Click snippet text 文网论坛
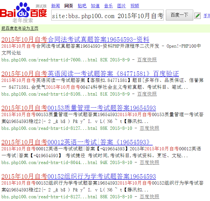210x201 pixels. coord(11,53)
